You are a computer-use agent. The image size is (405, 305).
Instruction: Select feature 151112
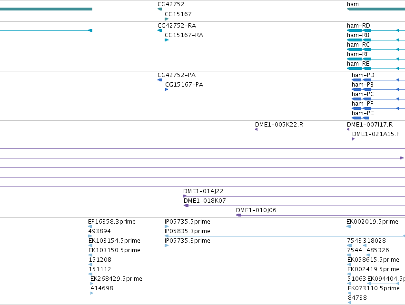99,269
